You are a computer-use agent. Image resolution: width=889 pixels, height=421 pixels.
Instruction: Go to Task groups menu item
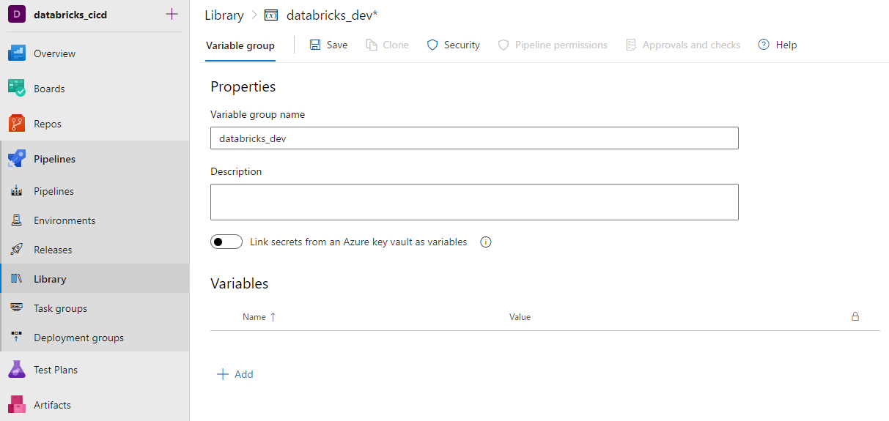point(60,308)
